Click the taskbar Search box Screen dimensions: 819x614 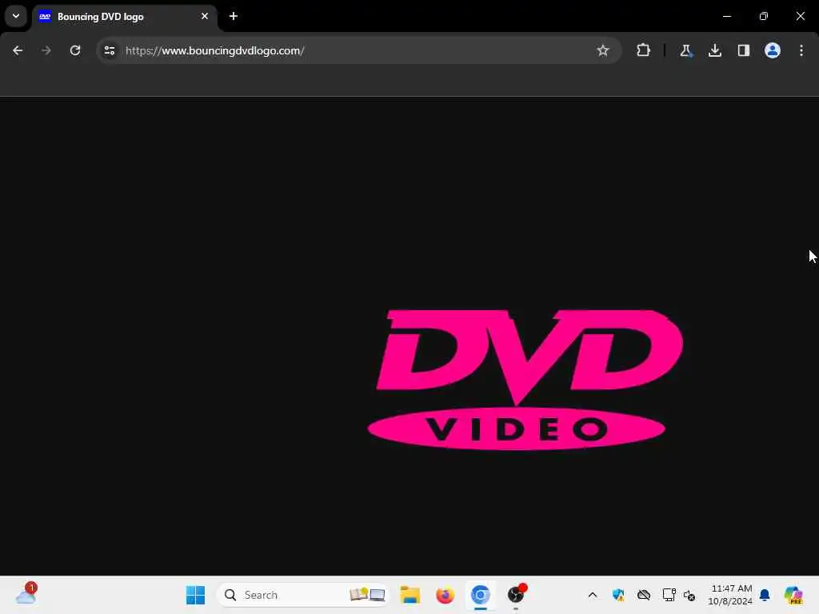303,595
